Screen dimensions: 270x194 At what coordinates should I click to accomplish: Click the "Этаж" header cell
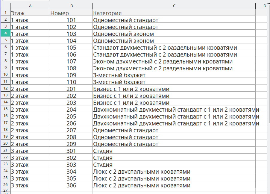point(30,13)
